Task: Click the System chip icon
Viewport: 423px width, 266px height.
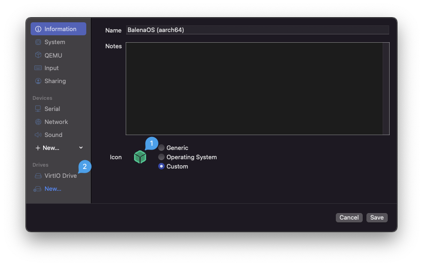Action: (38, 42)
